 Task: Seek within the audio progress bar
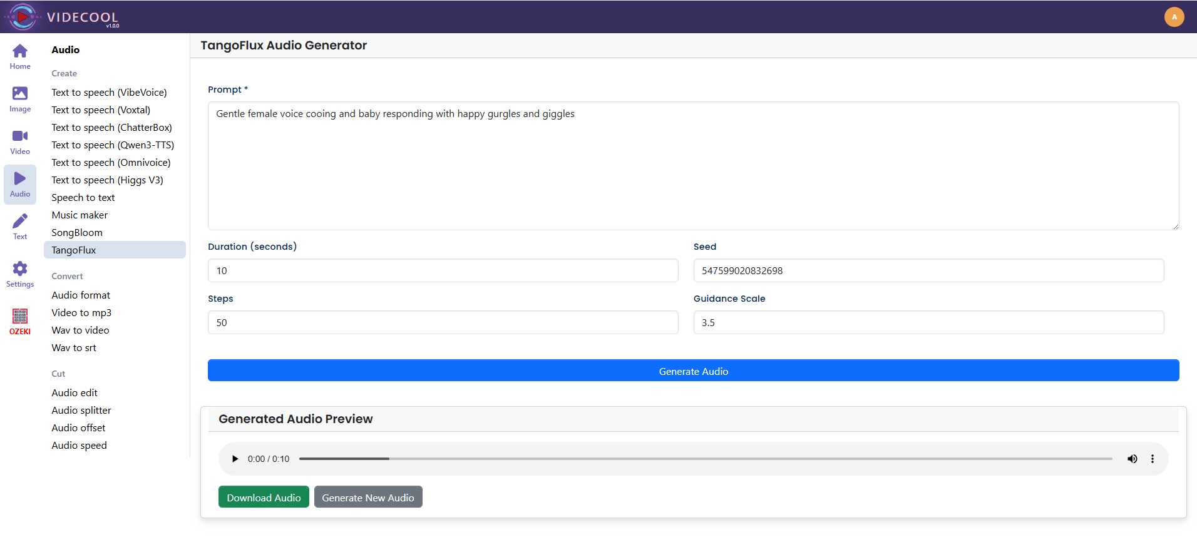[x=706, y=459]
